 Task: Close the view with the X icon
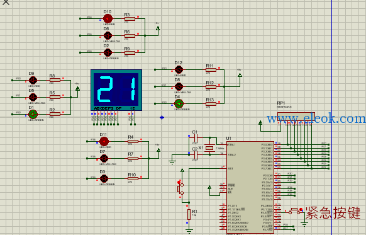click(x=6, y=3)
